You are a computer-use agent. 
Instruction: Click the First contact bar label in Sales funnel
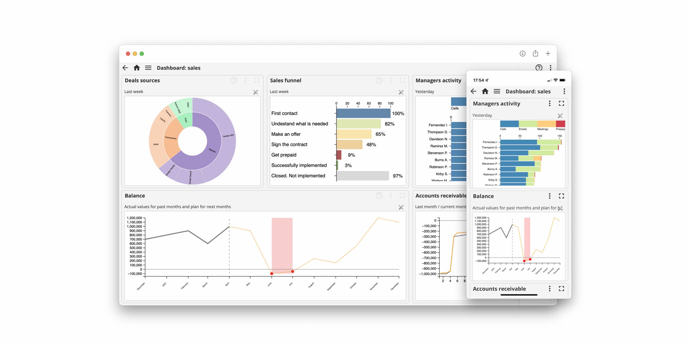pos(284,113)
